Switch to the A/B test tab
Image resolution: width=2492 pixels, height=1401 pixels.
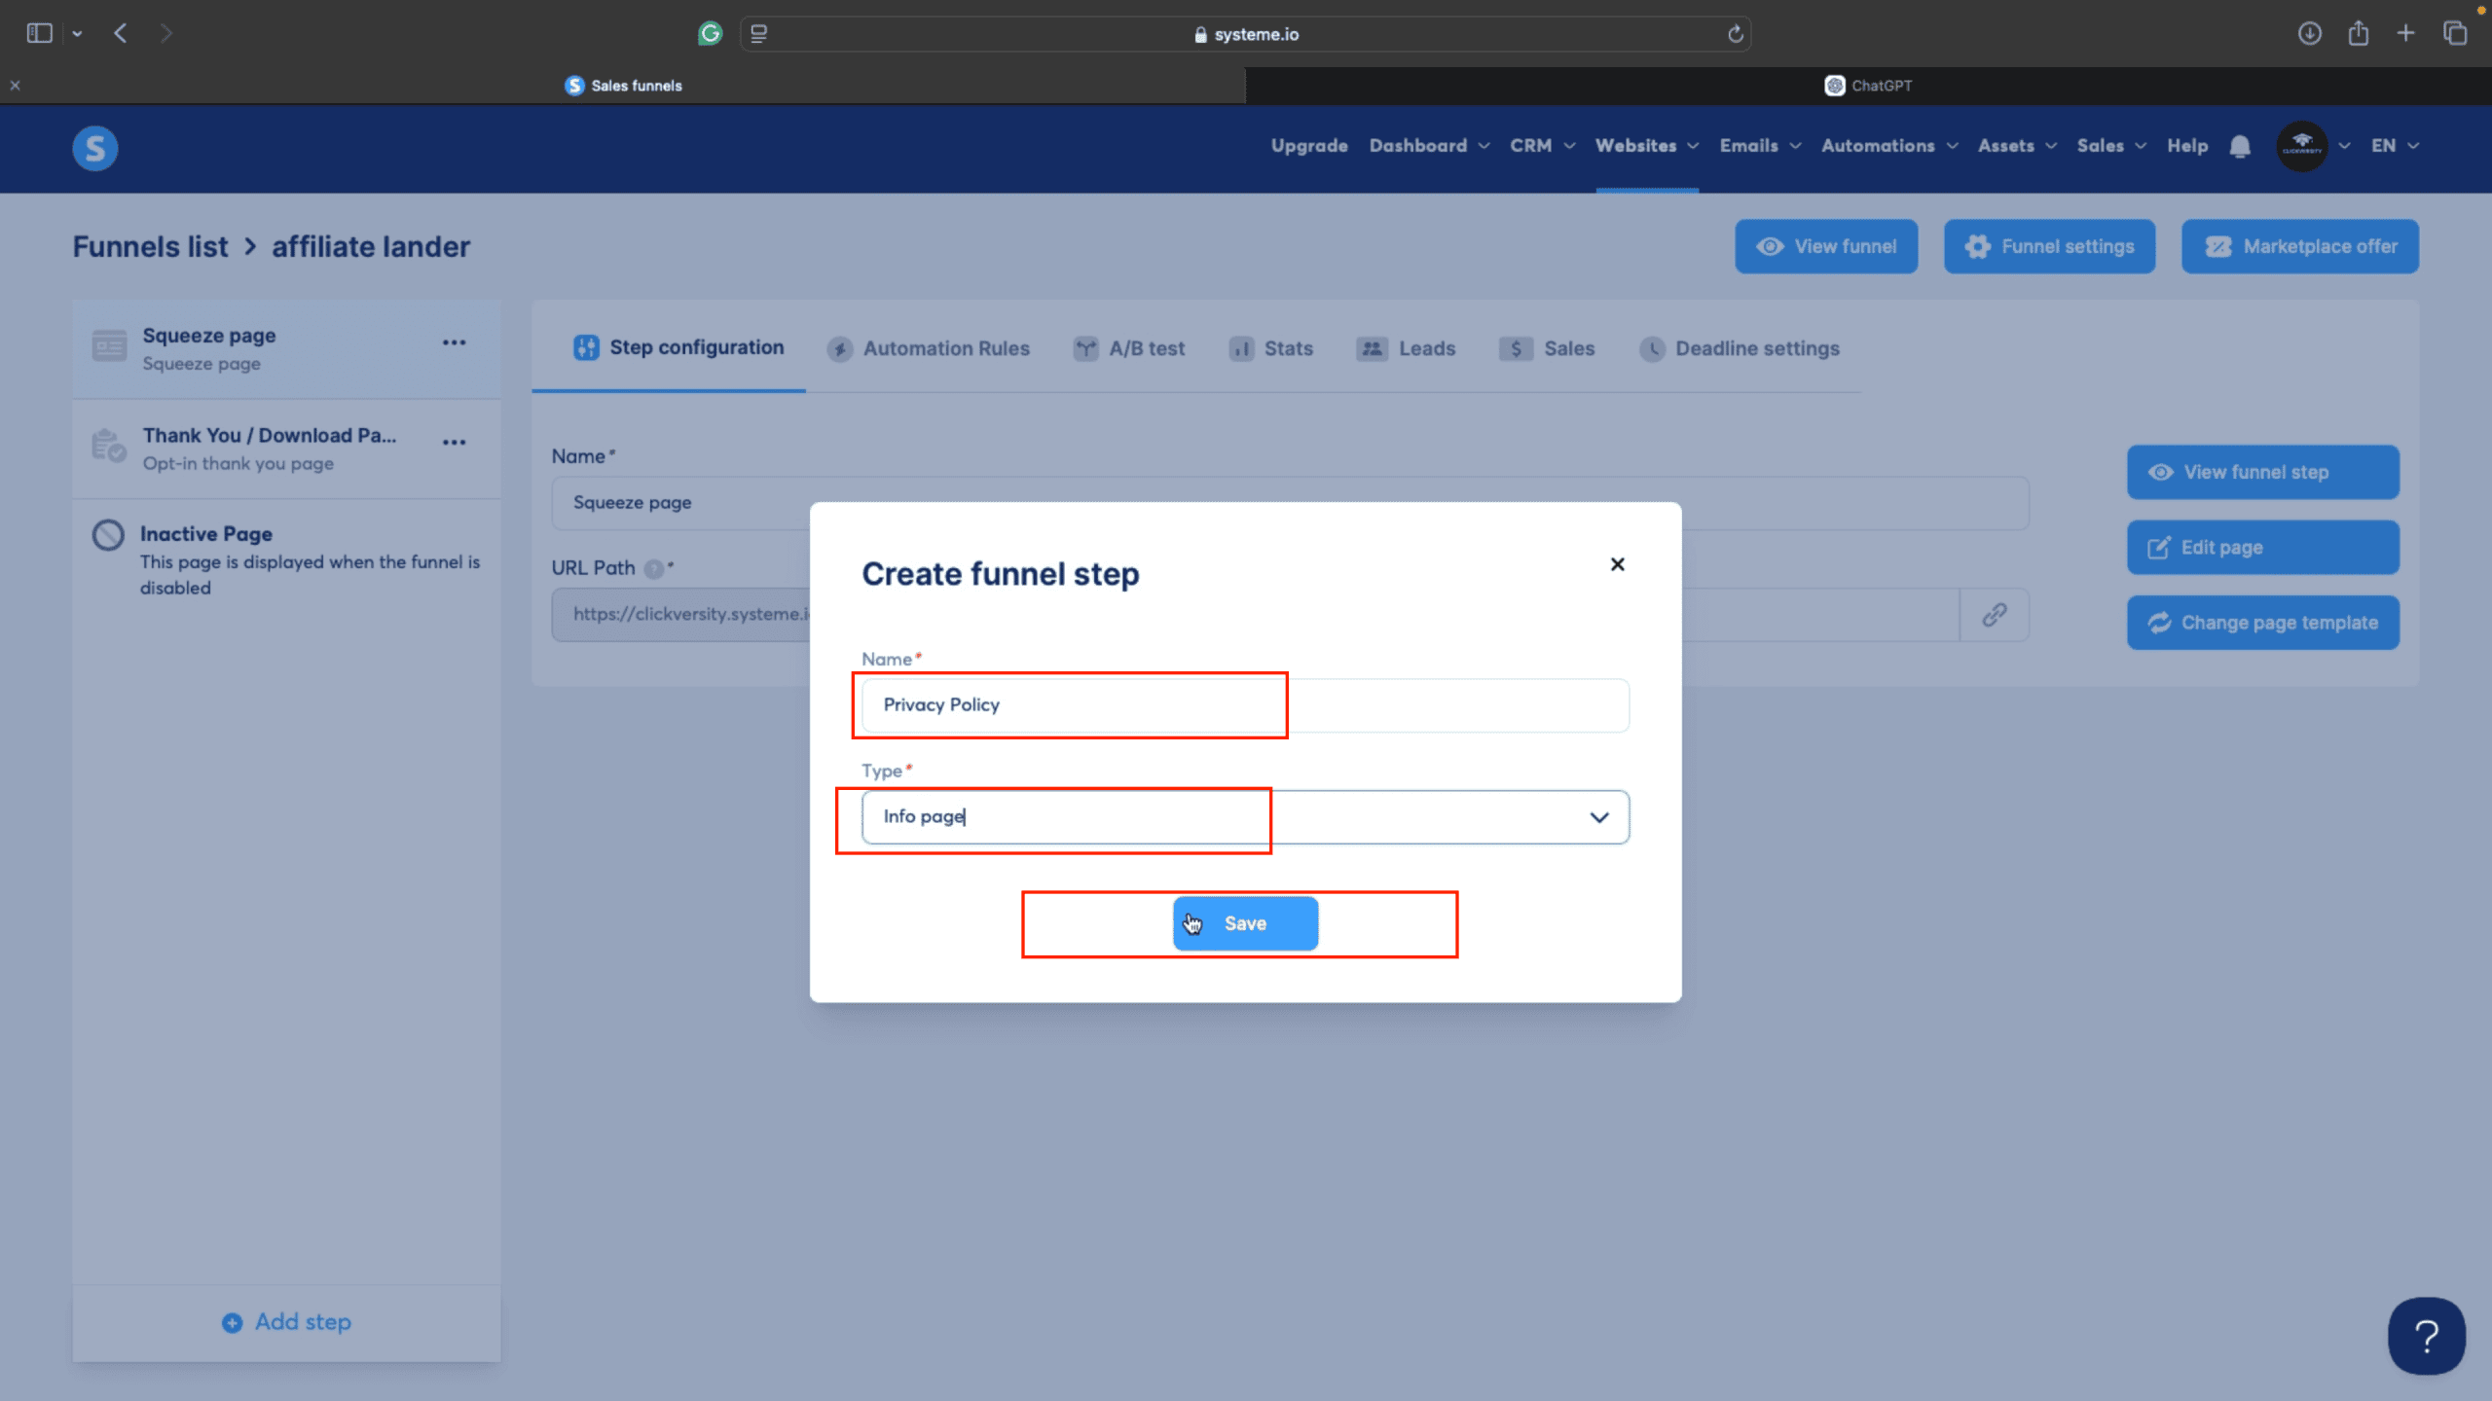pos(1128,348)
